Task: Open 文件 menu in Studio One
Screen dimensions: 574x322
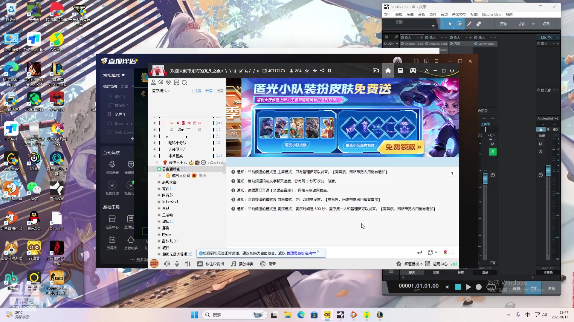Action: [x=387, y=14]
